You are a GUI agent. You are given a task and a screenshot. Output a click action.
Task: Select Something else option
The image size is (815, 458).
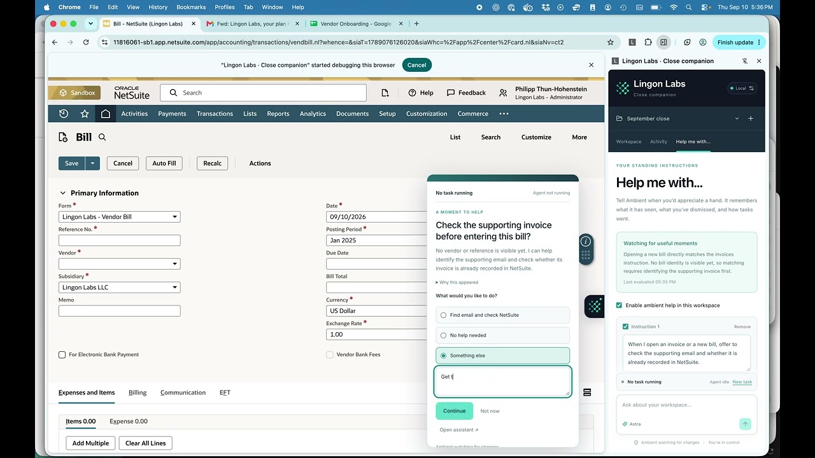[502, 356]
